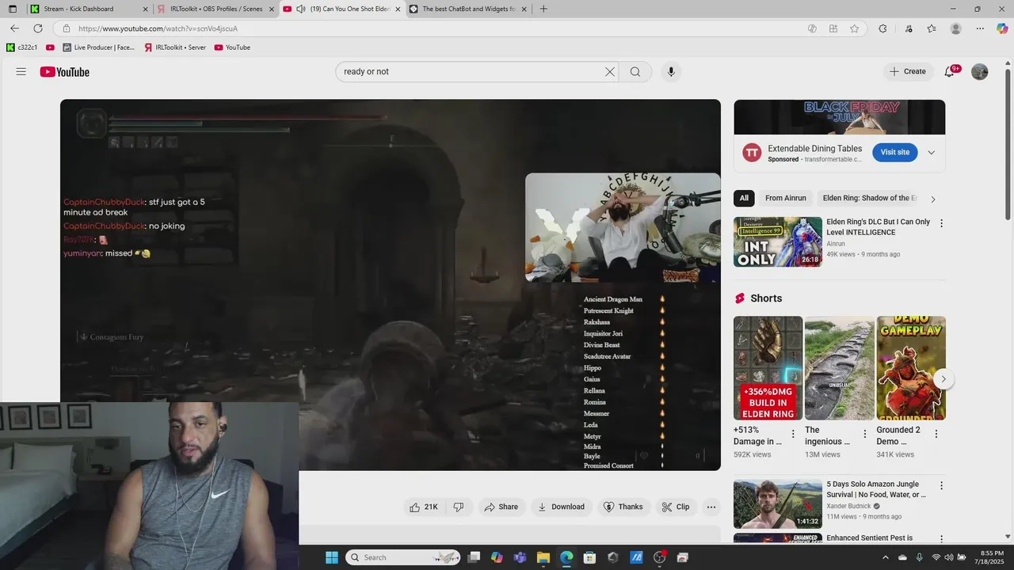The image size is (1014, 570).
Task: Open the YouTube guide hamburger menu
Action: pos(21,71)
